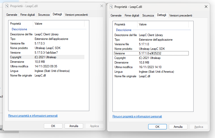Select Versione 5.17.1.0-a9f25232 row
This screenshot has height=138, width=215.
click(151, 53)
